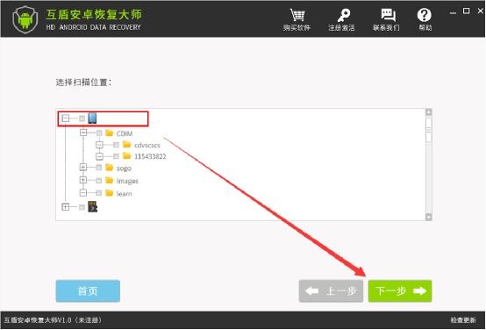Check the cdvscscs folder checkbox
The height and width of the screenshot is (330, 486).
tap(116, 145)
